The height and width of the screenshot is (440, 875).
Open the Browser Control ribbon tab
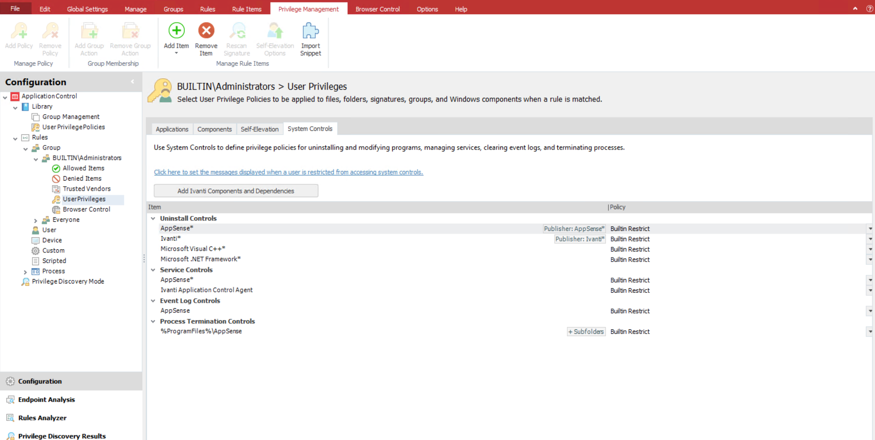click(377, 9)
